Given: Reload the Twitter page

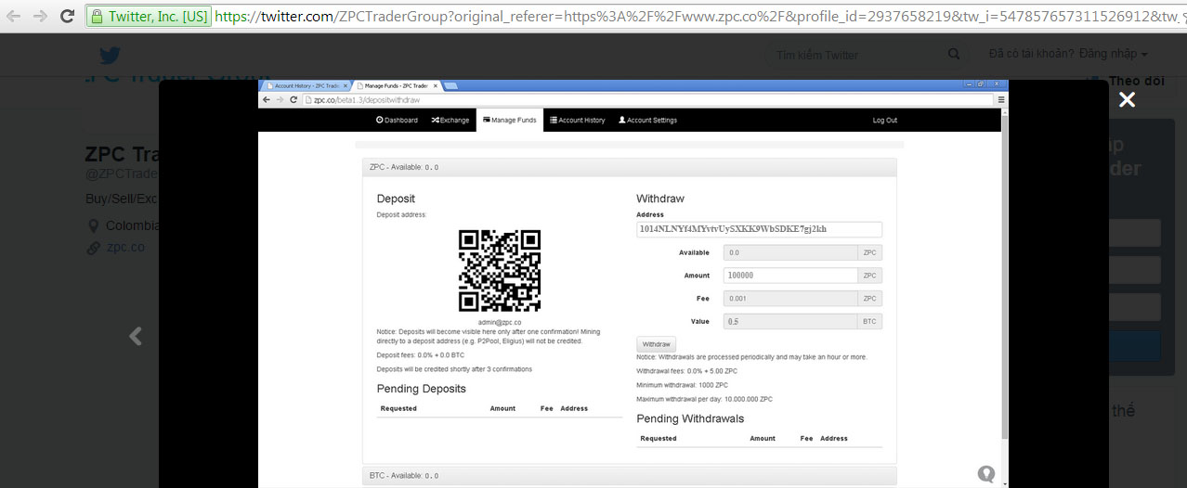Looking at the screenshot, I should tap(68, 16).
